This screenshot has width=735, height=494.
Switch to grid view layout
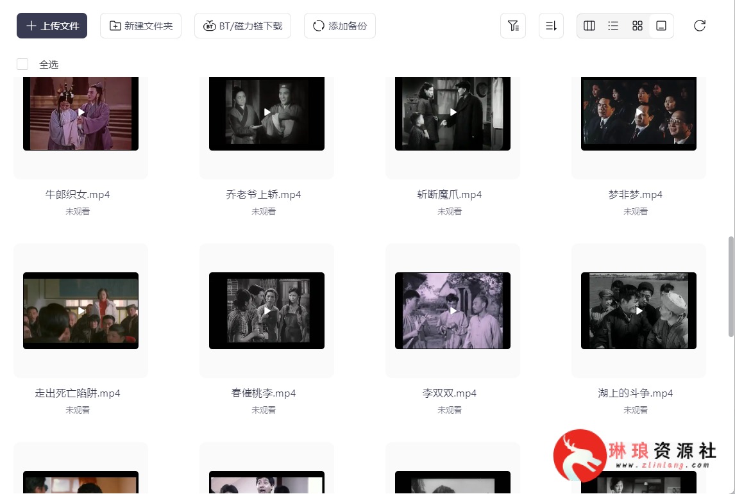638,26
